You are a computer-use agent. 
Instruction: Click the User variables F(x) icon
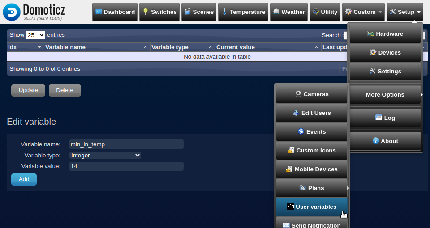pos(291,207)
